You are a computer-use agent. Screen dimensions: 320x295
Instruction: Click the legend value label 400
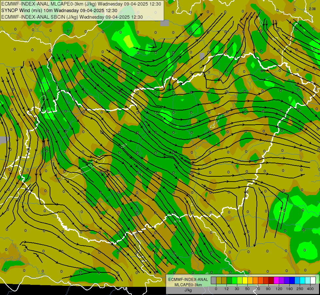pyautogui.click(x=310, y=289)
